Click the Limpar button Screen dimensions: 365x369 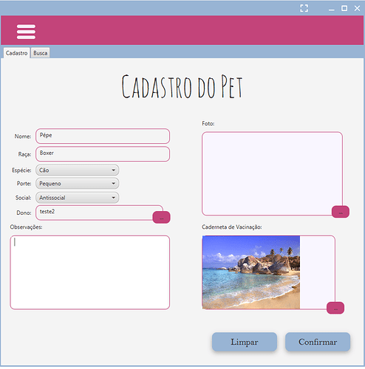tap(245, 342)
